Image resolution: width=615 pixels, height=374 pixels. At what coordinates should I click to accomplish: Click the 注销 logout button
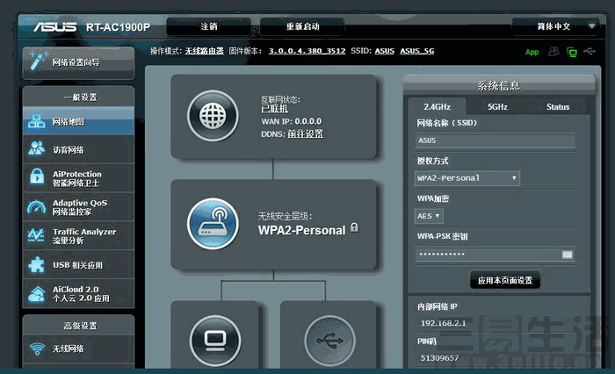pos(209,26)
